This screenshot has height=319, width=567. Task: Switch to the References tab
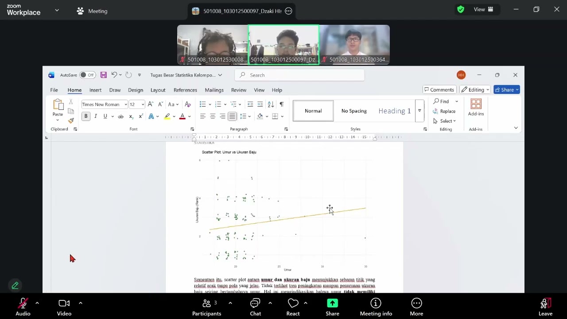point(185,90)
